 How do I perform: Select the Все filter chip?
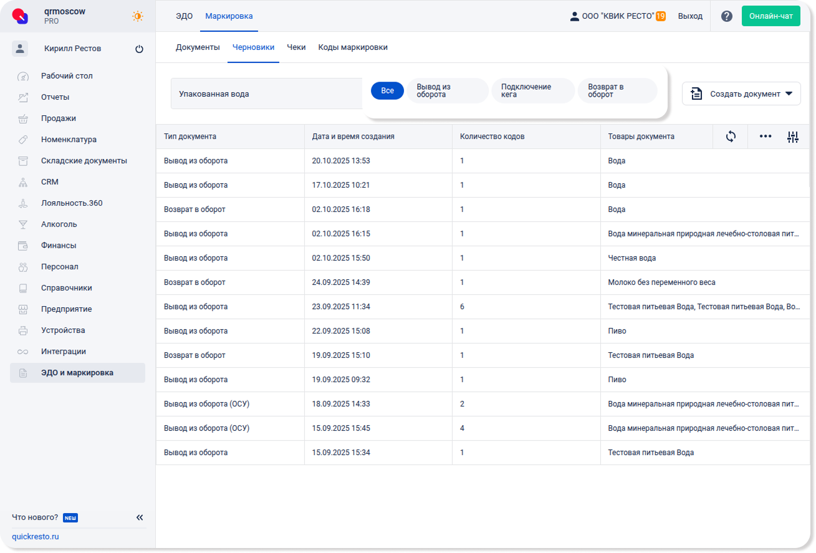click(387, 91)
